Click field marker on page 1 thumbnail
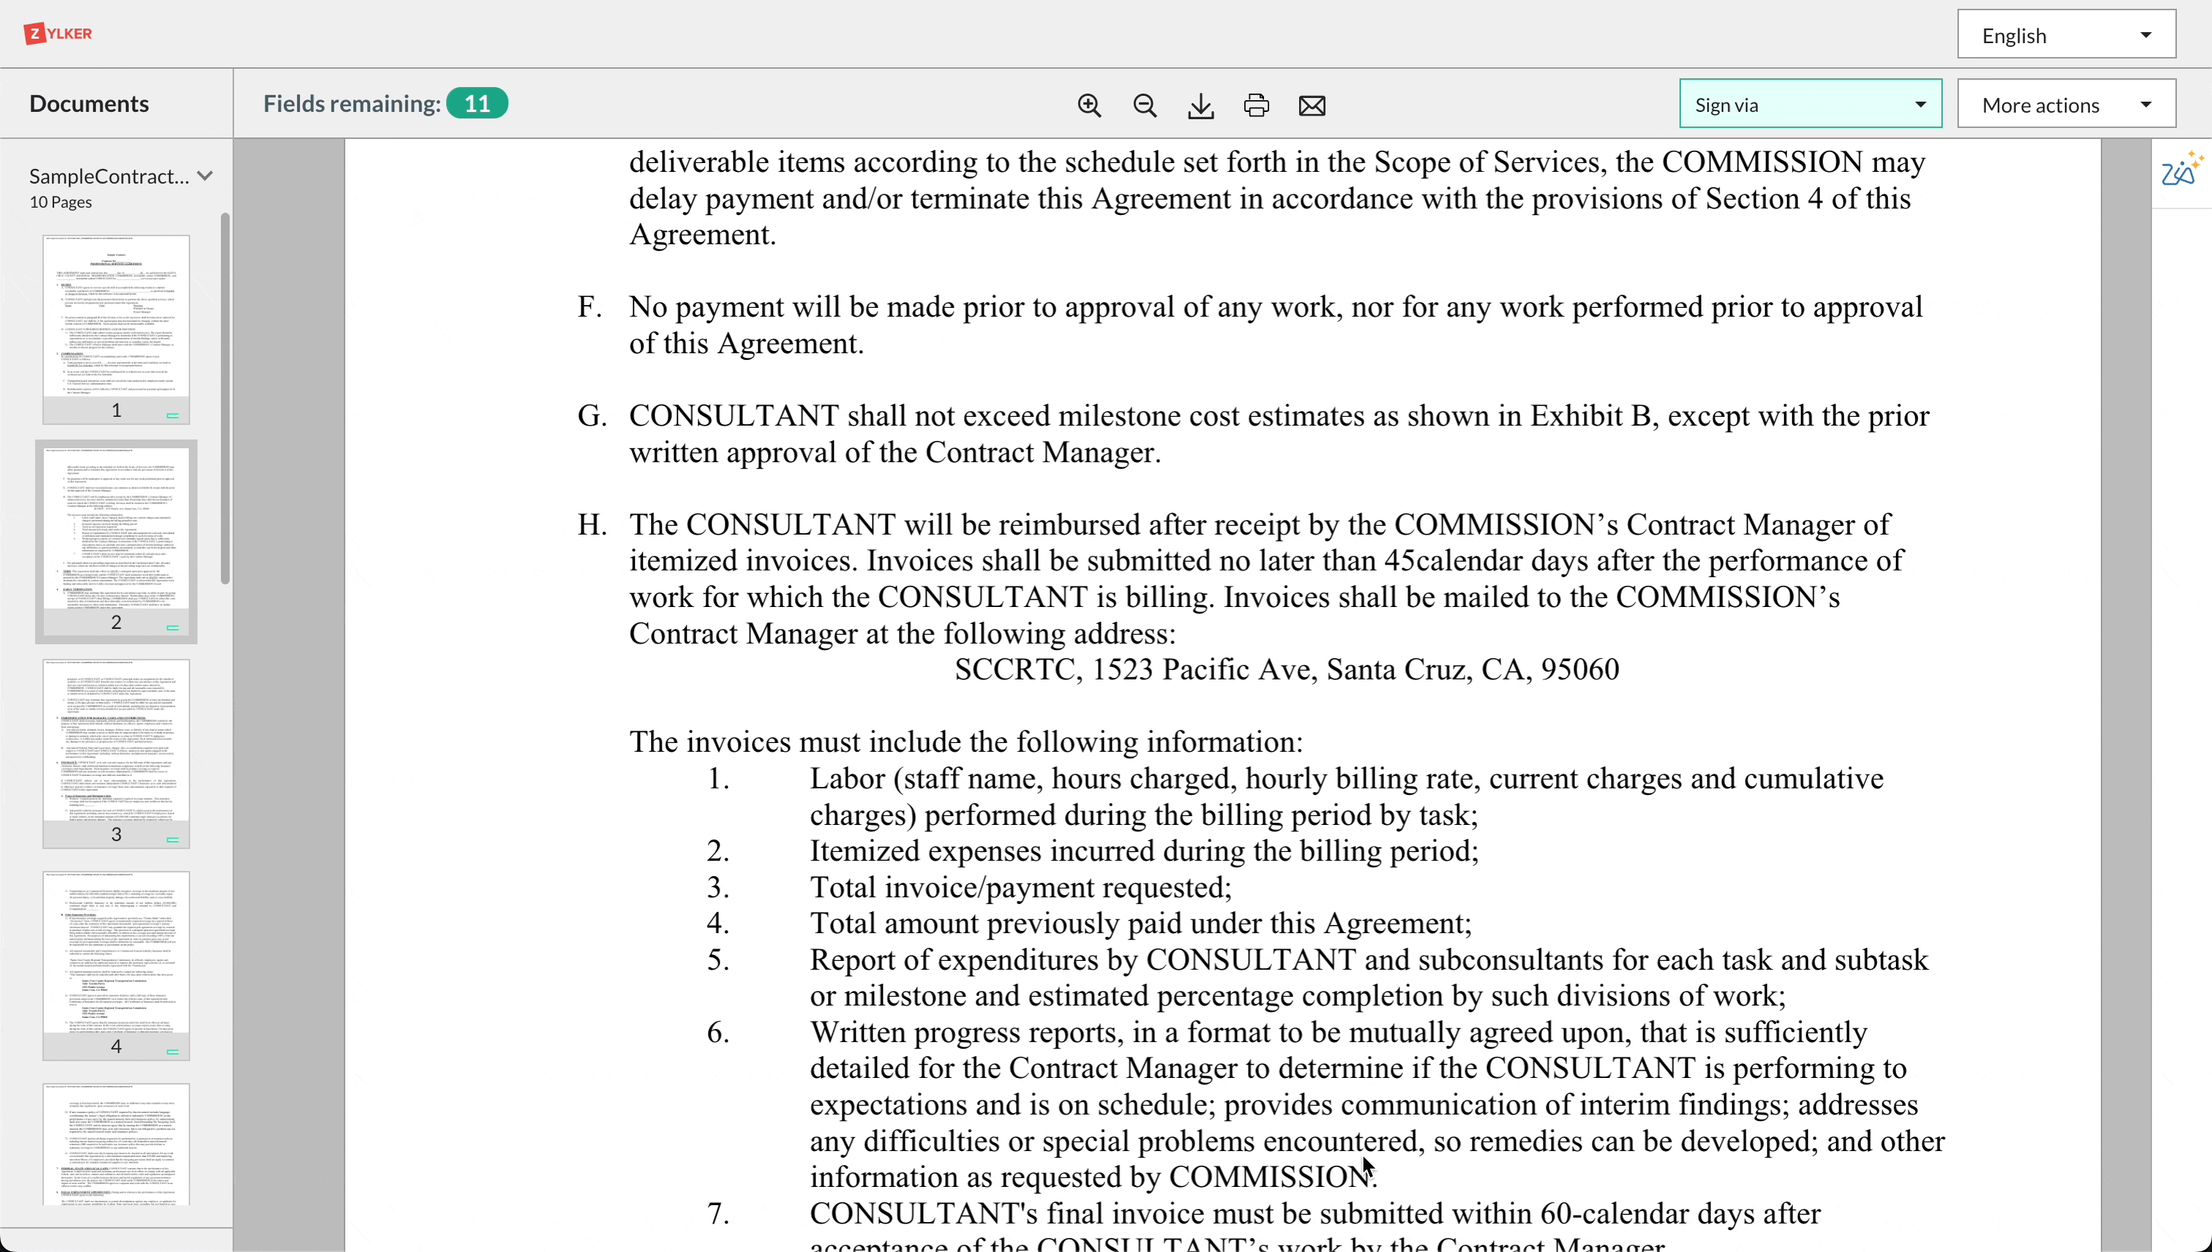The height and width of the screenshot is (1252, 2212). (173, 415)
